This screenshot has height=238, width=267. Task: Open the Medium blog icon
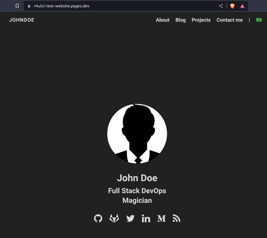pos(161,218)
